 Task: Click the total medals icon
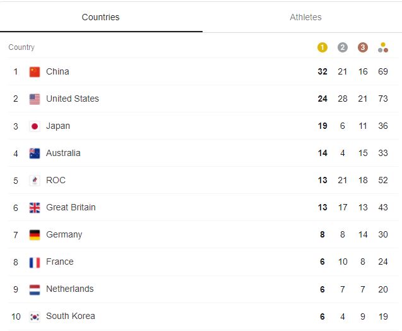[383, 47]
